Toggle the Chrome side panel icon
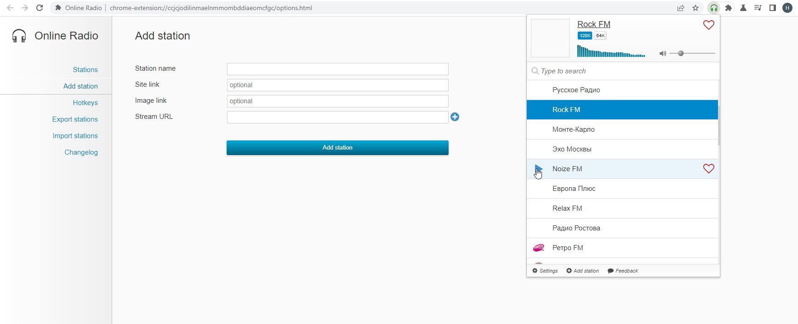798x324 pixels. click(x=773, y=8)
